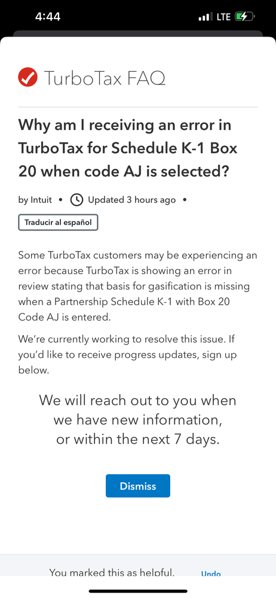
Task: Tap the "We will reach out to you" message
Action: (138, 420)
